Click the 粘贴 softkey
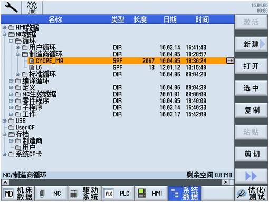The height and width of the screenshot is (202, 269). pos(251,132)
